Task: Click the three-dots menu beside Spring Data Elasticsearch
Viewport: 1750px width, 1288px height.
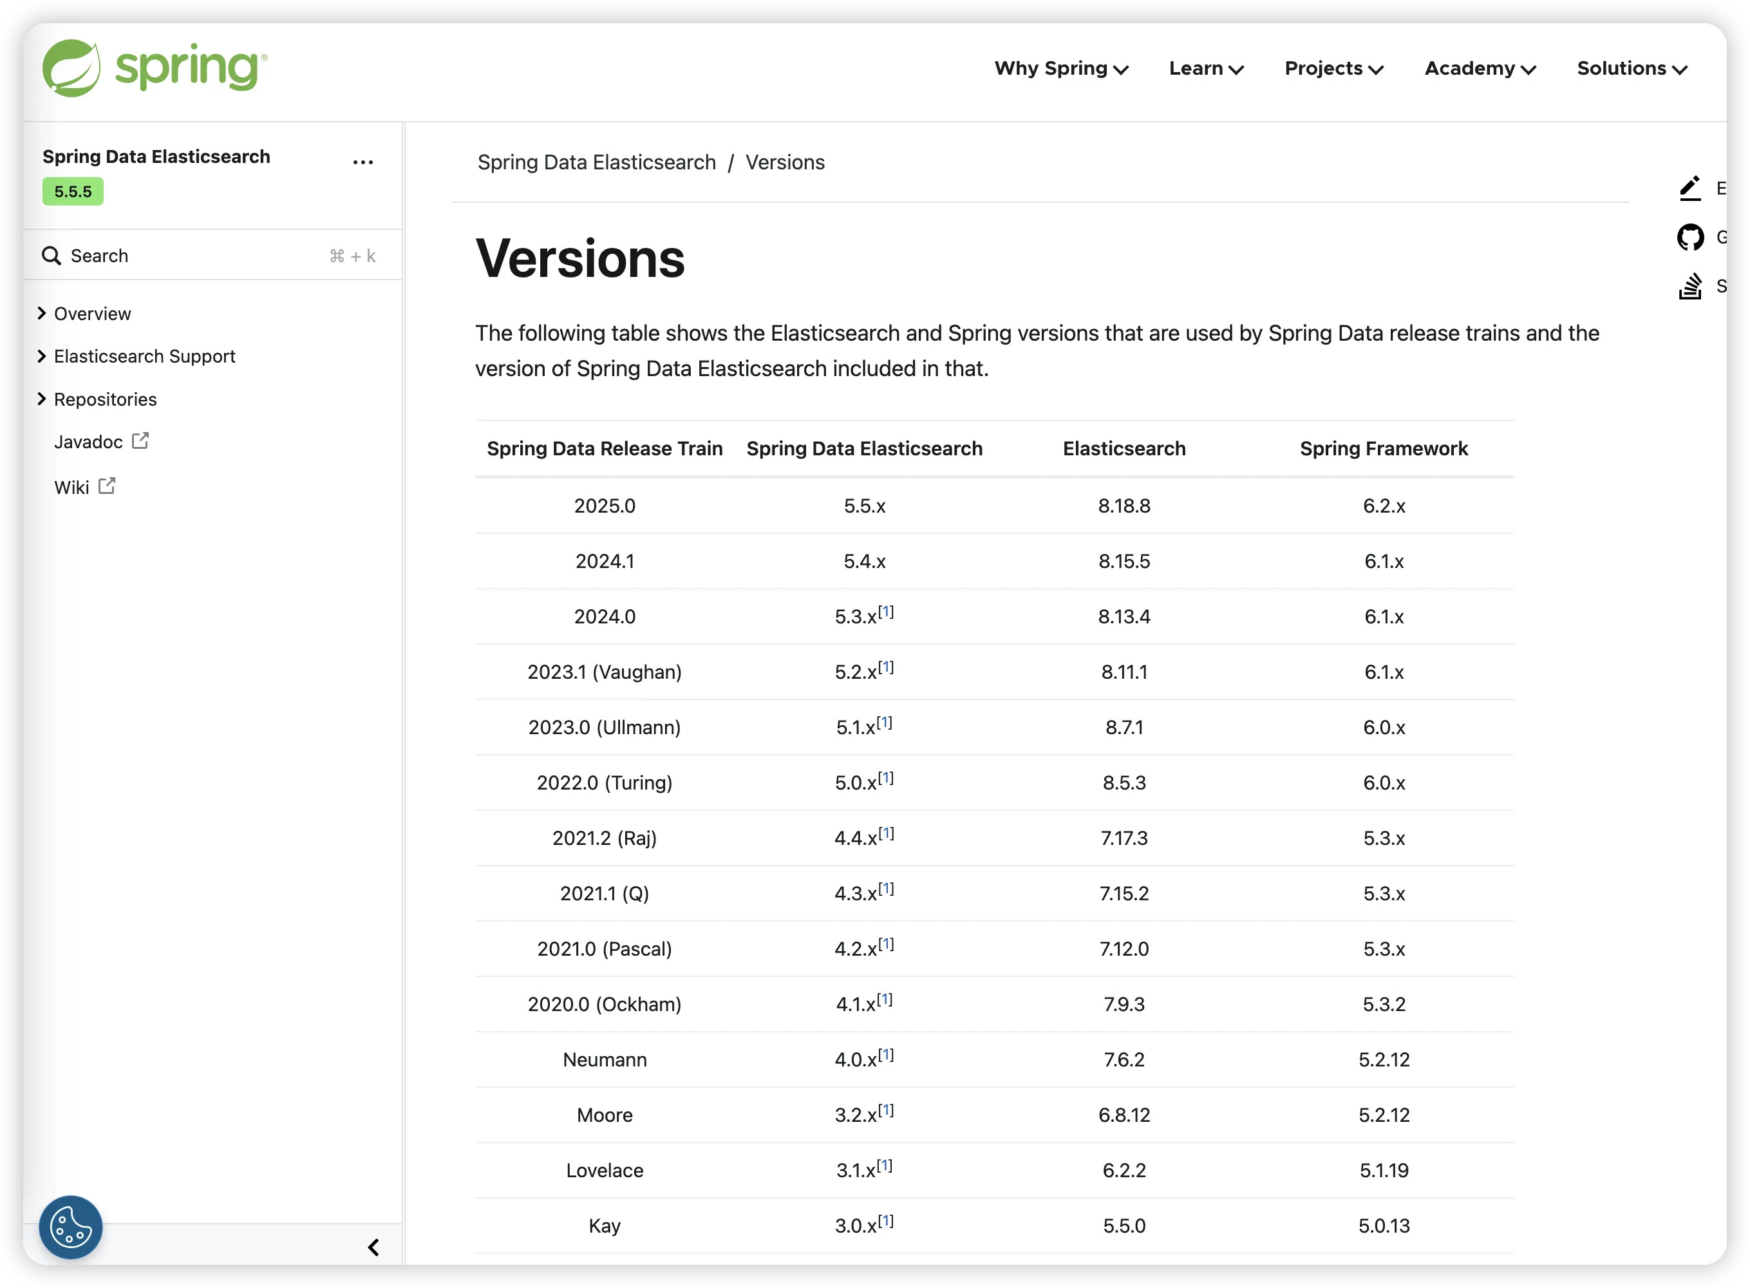Action: pos(362,162)
